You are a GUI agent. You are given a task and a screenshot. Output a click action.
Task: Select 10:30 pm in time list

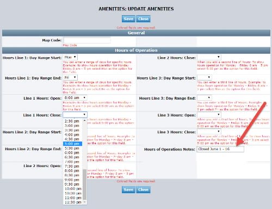coord(73,193)
